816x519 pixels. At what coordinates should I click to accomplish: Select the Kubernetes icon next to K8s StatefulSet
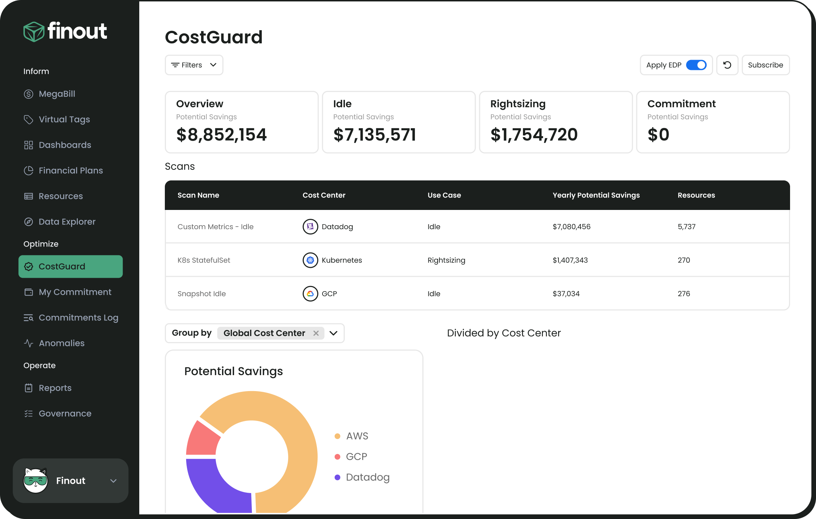click(310, 260)
